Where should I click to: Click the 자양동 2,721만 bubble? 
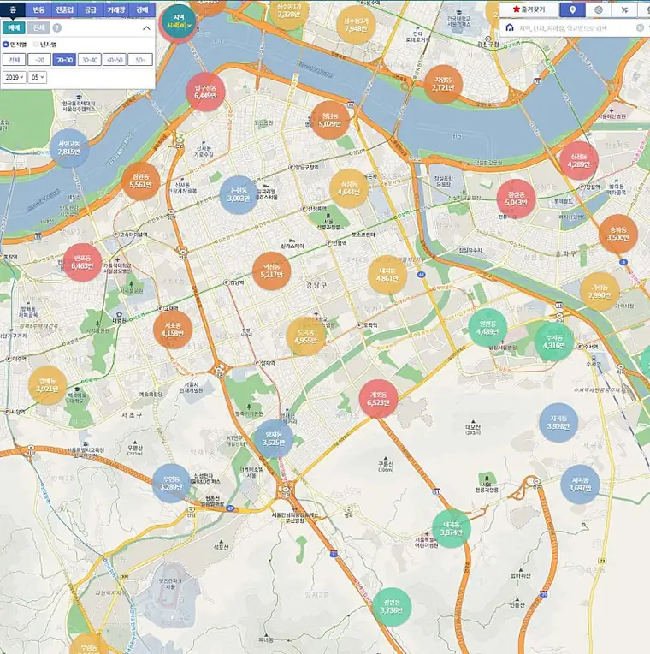coord(443,83)
